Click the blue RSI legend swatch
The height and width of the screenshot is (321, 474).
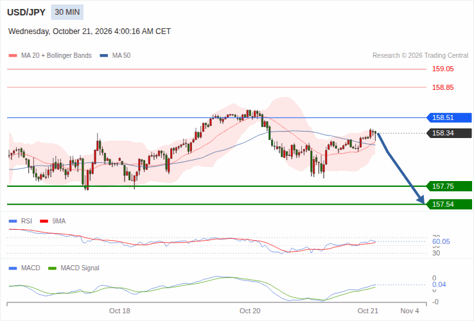click(x=13, y=221)
